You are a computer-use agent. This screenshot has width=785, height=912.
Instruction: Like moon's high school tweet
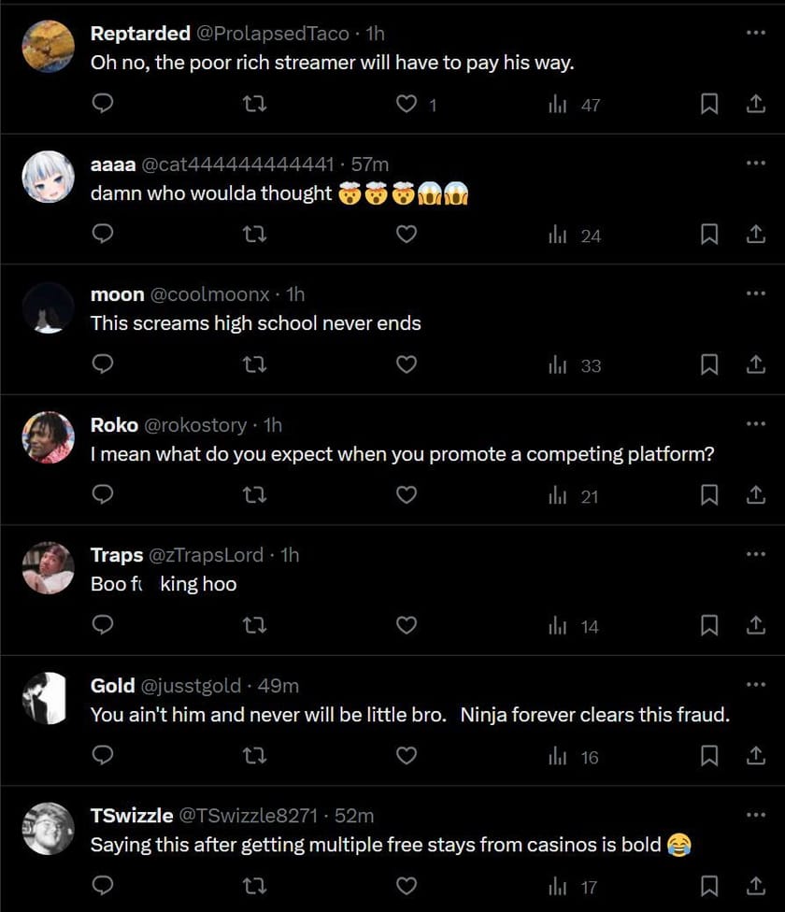(x=406, y=365)
